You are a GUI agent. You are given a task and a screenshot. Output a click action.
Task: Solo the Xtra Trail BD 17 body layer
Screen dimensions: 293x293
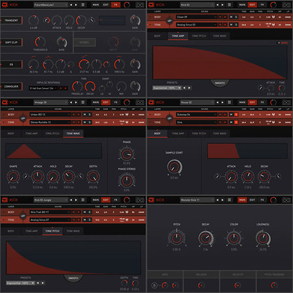[89, 212]
